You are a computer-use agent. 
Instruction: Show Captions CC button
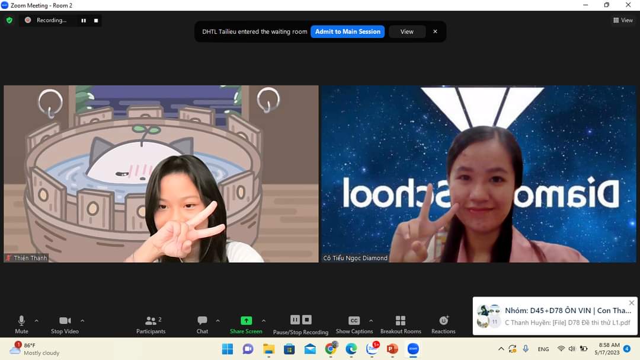click(x=354, y=324)
